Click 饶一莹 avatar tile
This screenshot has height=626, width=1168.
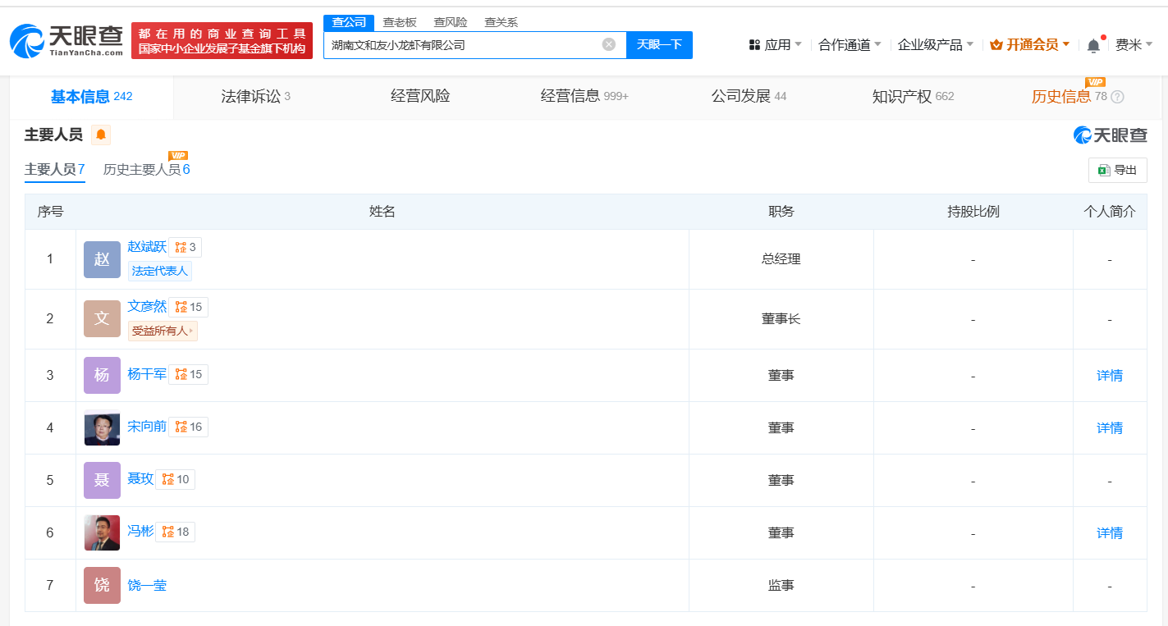coord(102,585)
